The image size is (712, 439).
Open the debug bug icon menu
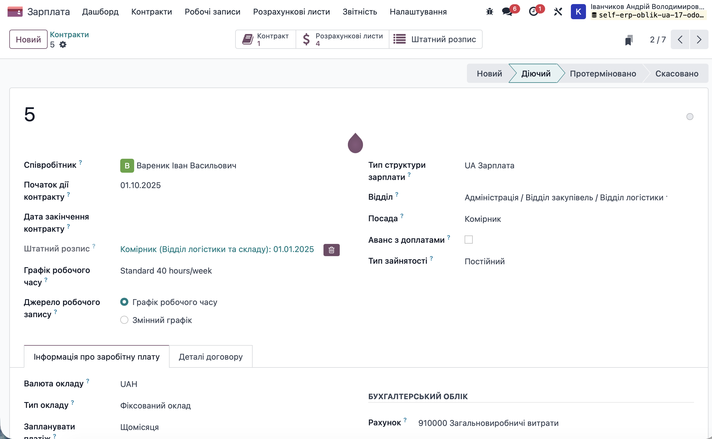(x=490, y=12)
